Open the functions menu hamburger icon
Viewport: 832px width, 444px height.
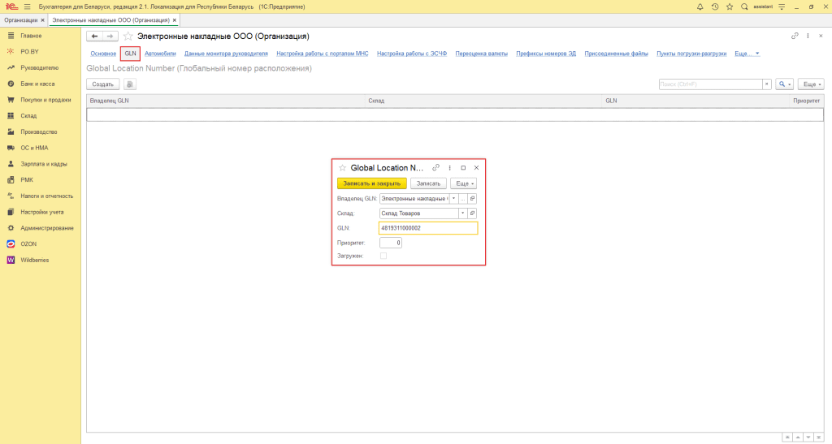pyautogui.click(x=27, y=6)
